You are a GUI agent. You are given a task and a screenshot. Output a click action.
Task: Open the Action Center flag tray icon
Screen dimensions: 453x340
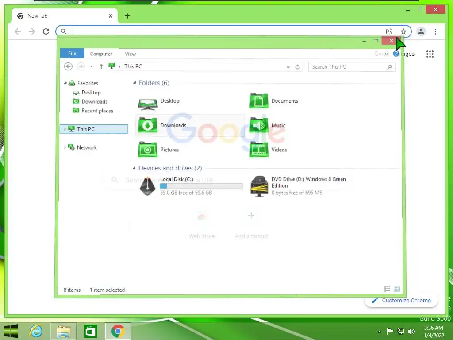point(390,331)
